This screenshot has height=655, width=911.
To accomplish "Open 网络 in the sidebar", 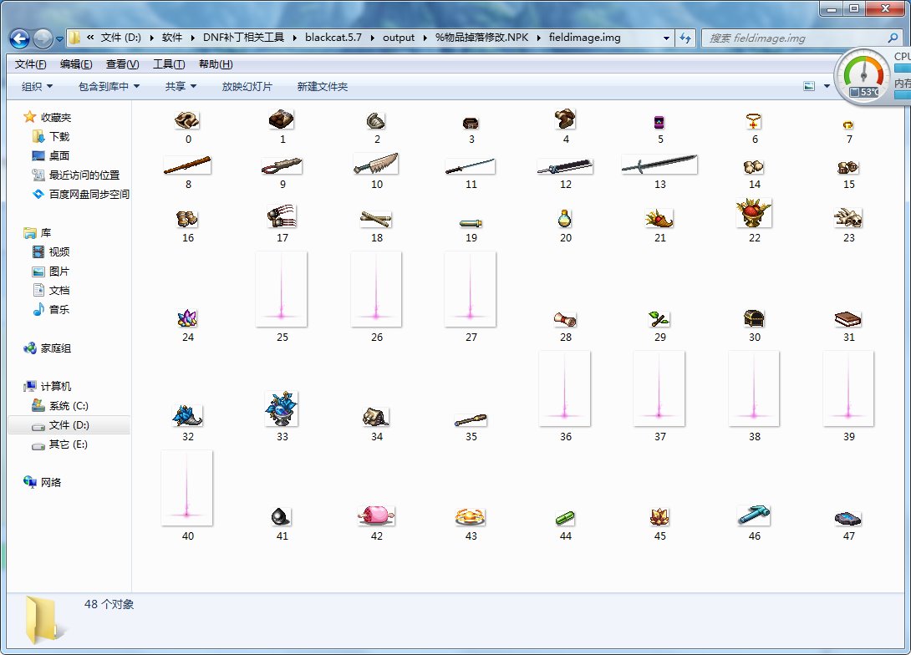I will click(42, 482).
